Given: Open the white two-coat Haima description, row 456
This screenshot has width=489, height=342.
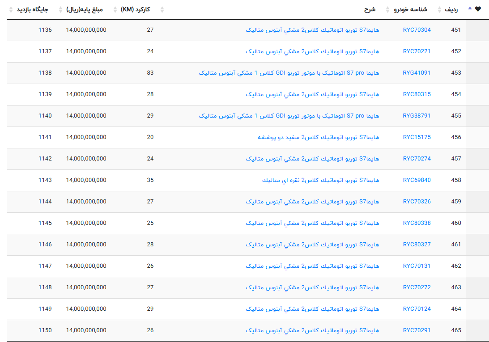Looking at the screenshot, I should click(x=319, y=138).
